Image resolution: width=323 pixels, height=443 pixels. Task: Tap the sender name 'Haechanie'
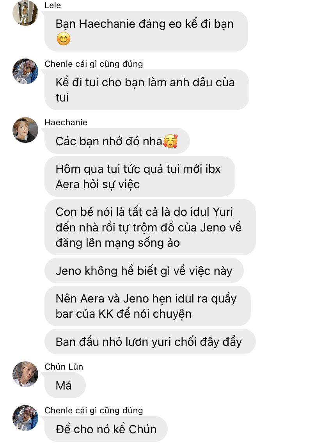coord(66,122)
